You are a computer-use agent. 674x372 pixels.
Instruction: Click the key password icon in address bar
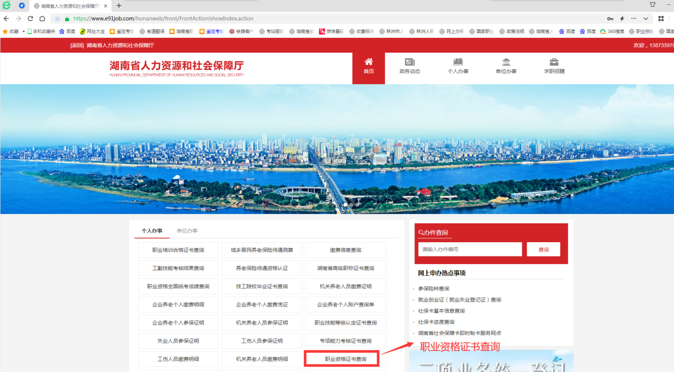610,19
